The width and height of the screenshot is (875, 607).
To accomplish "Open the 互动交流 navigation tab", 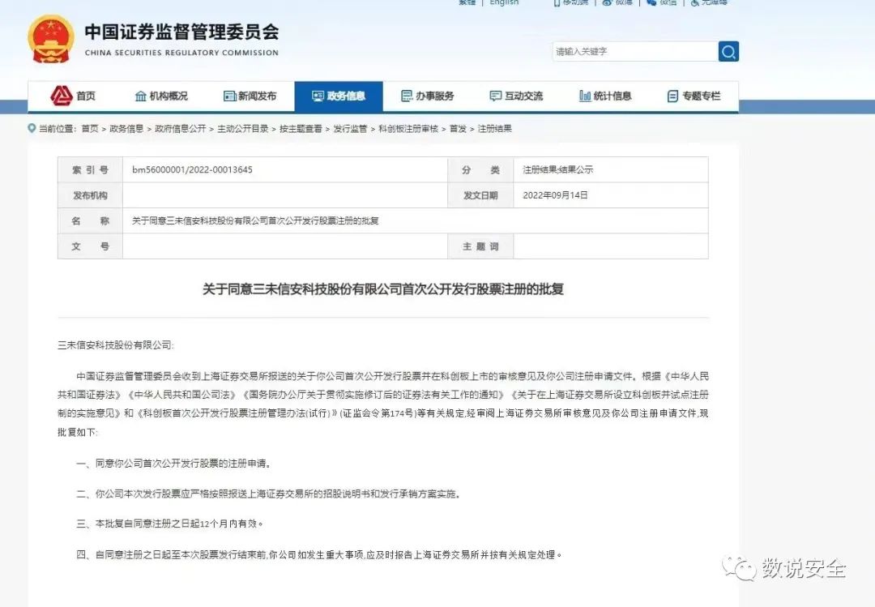I will pos(516,96).
